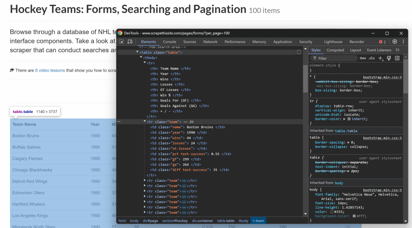Click the red error count badge
The image size is (412, 228).
[x=382, y=42]
